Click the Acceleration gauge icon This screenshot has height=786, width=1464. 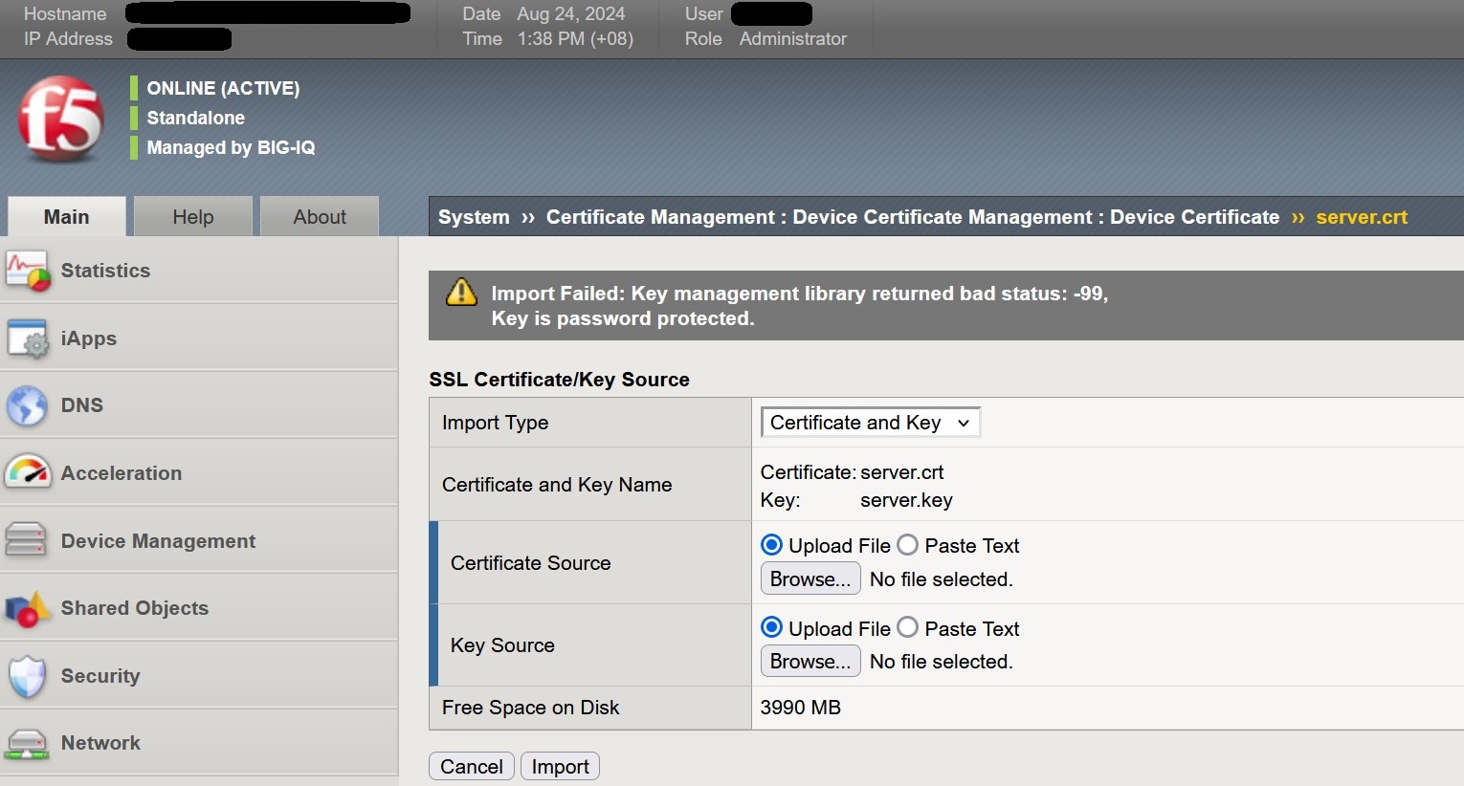[28, 472]
